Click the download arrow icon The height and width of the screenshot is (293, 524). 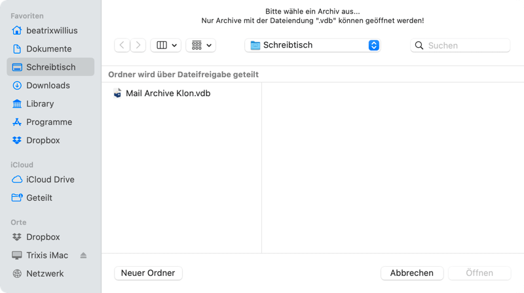[17, 86]
